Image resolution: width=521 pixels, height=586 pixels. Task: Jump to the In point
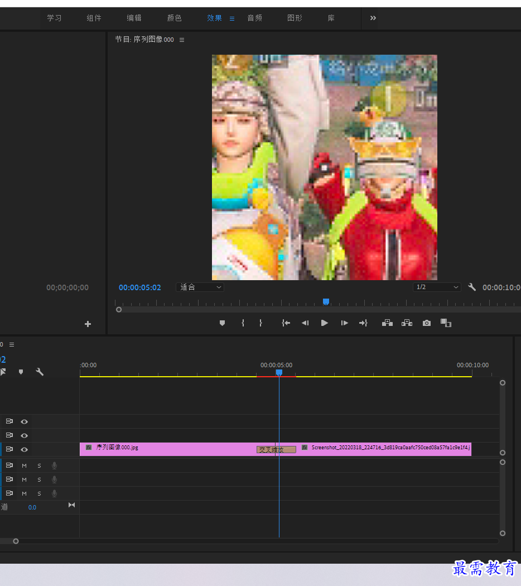click(286, 323)
